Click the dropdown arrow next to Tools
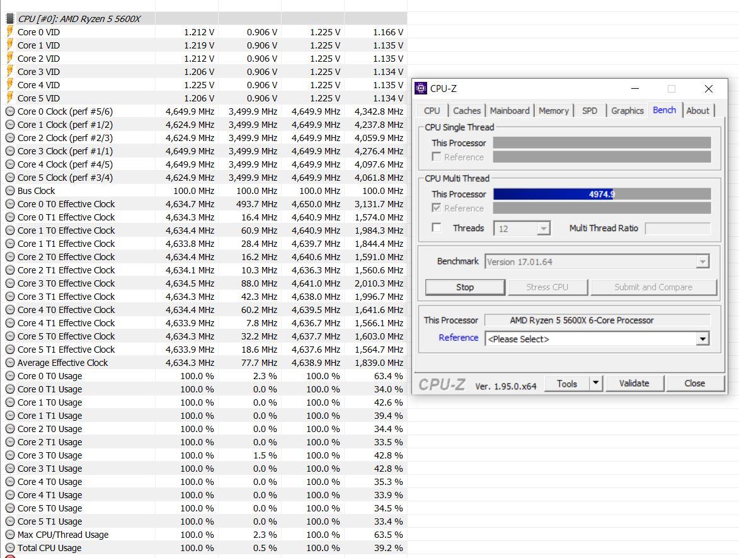 596,383
